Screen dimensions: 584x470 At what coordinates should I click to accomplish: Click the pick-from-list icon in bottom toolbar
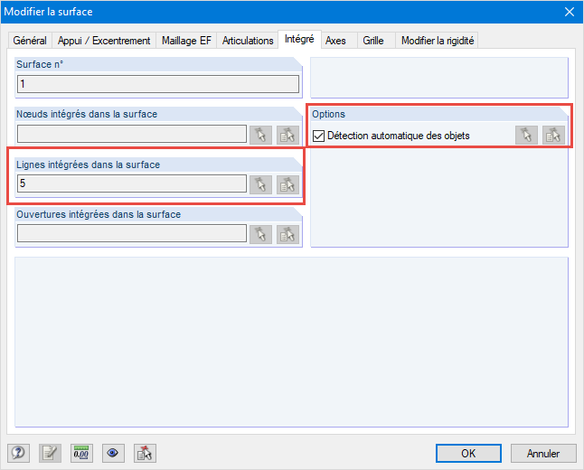tap(145, 453)
